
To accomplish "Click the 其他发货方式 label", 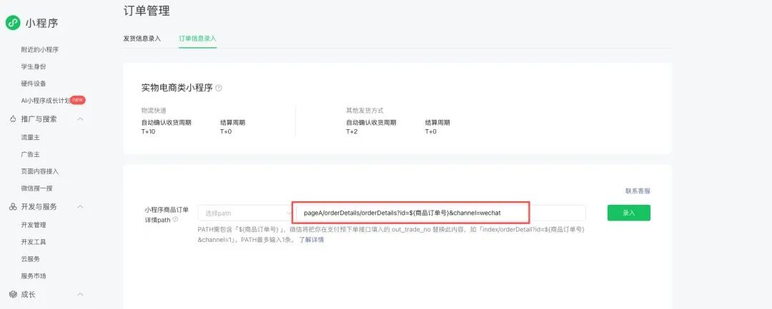I will coord(364,111).
